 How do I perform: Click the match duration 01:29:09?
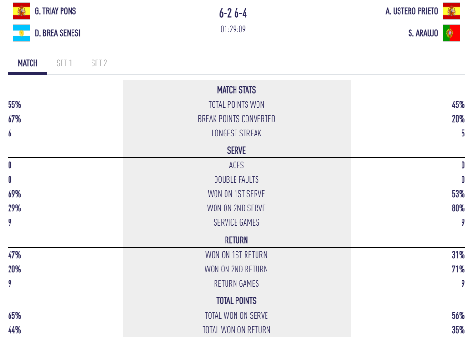[x=236, y=30]
